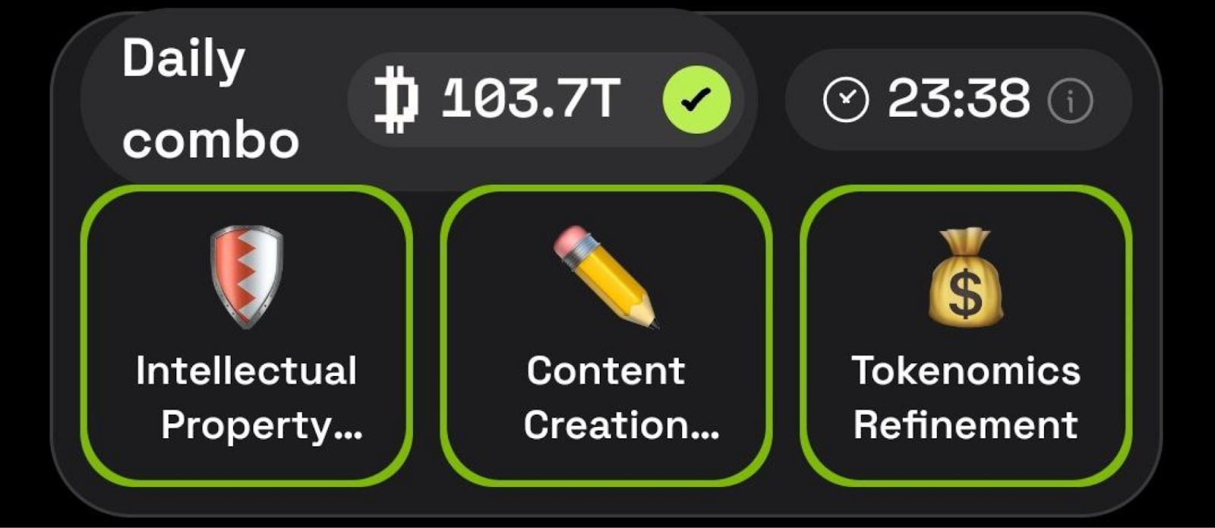The height and width of the screenshot is (528, 1215).
Task: Select the money bag icon
Action: click(965, 277)
